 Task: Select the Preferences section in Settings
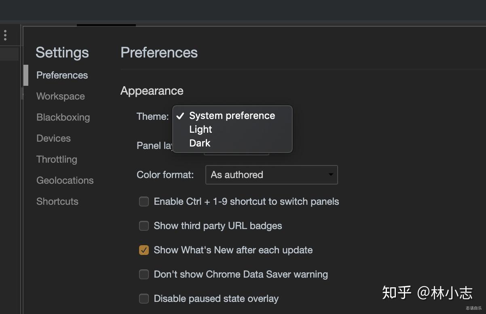tap(62, 75)
